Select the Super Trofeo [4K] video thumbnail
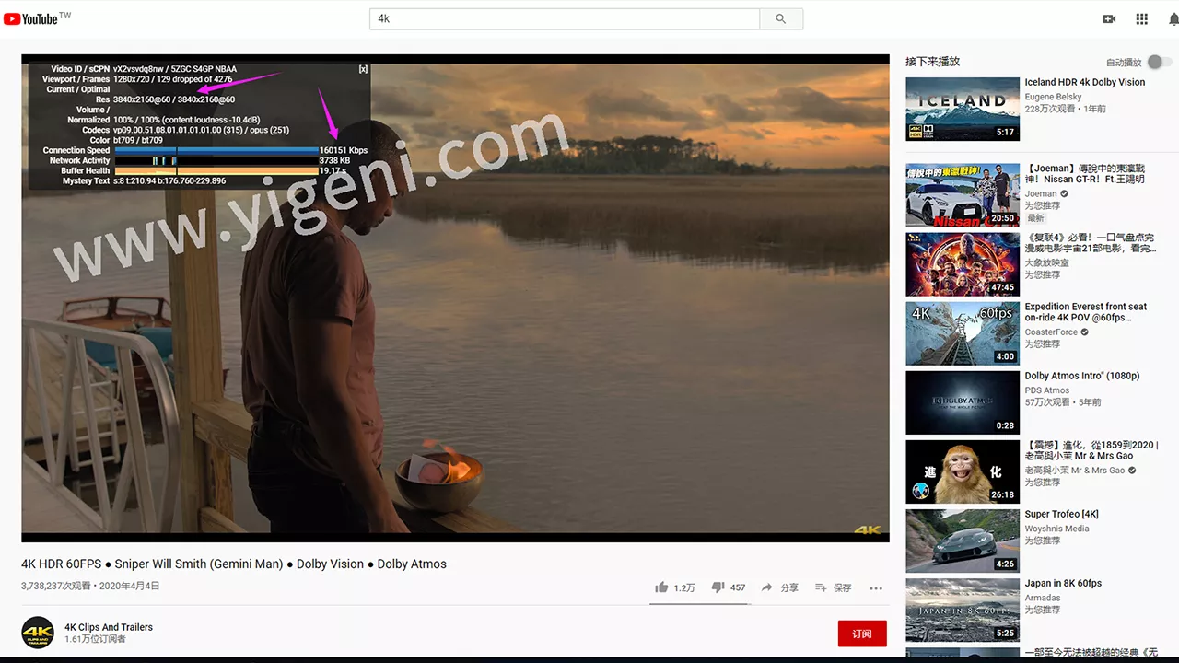The height and width of the screenshot is (663, 1179). point(963,541)
